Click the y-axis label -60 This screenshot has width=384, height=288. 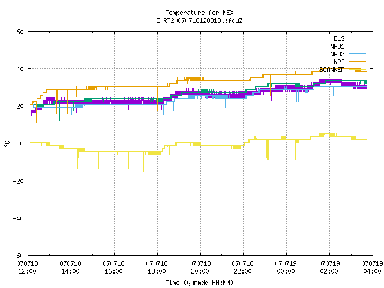[19, 256]
